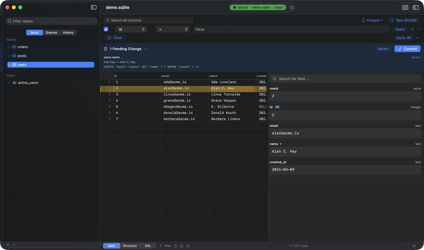Open the Apply All dropdown chevron

pyautogui.click(x=418, y=38)
